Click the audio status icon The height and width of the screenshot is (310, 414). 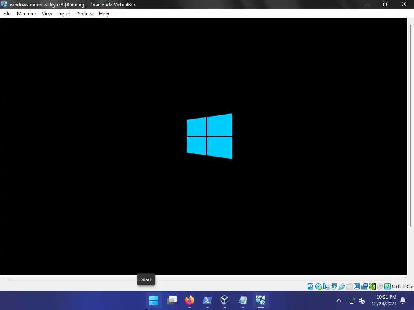pyautogui.click(x=326, y=286)
